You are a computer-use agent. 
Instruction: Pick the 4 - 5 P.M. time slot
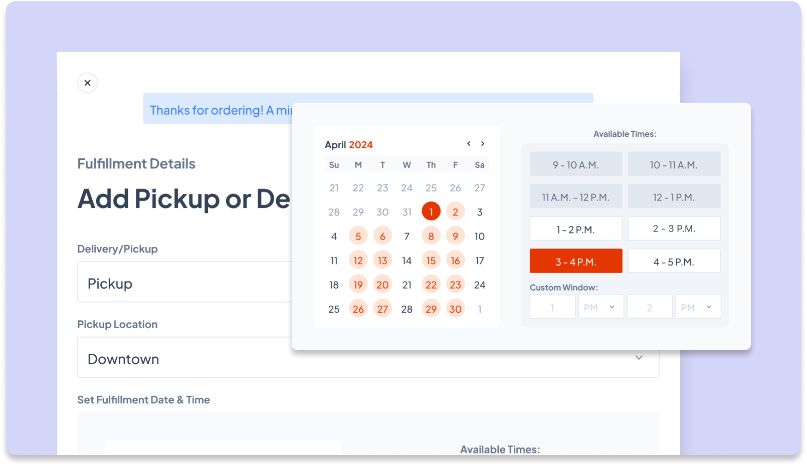tap(674, 261)
